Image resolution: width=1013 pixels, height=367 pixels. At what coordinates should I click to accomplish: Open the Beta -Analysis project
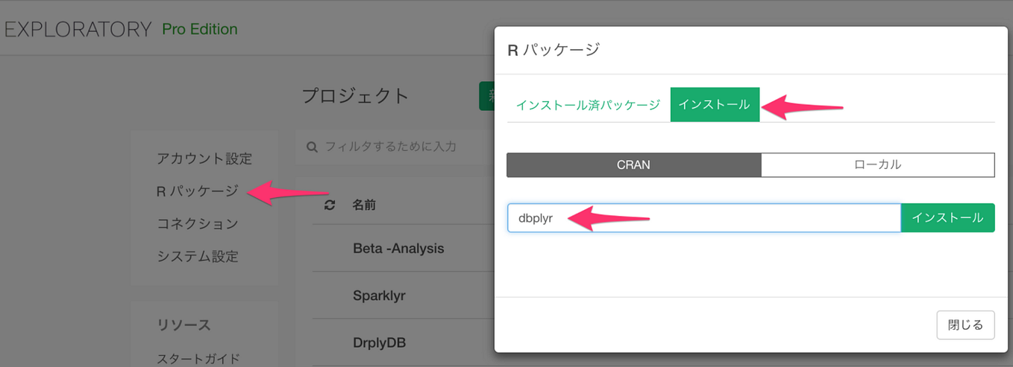[398, 249]
